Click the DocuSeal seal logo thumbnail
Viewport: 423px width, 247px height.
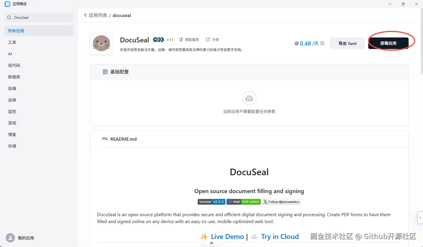tap(101, 43)
